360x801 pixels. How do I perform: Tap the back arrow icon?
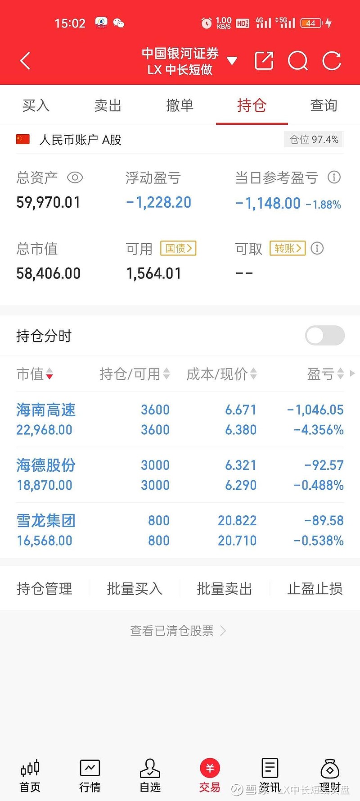[x=25, y=61]
